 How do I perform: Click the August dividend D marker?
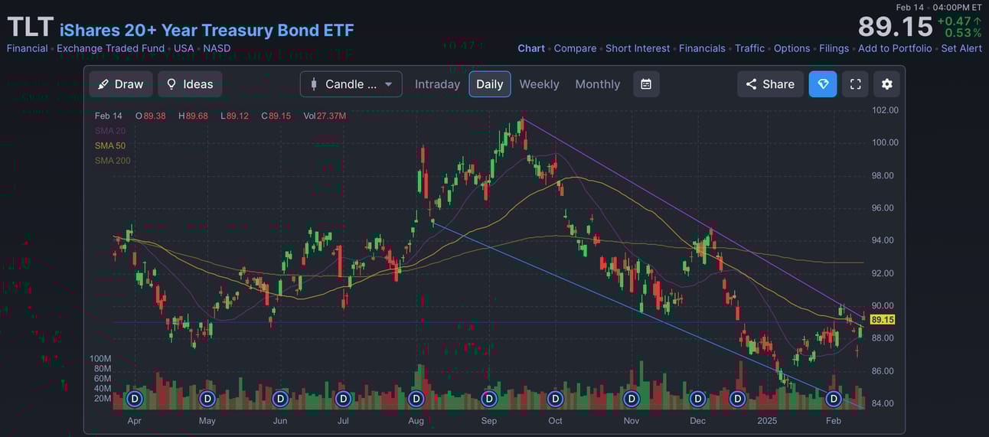point(416,399)
